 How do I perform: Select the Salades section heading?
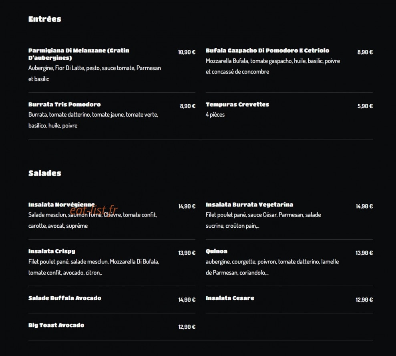pyautogui.click(x=45, y=173)
